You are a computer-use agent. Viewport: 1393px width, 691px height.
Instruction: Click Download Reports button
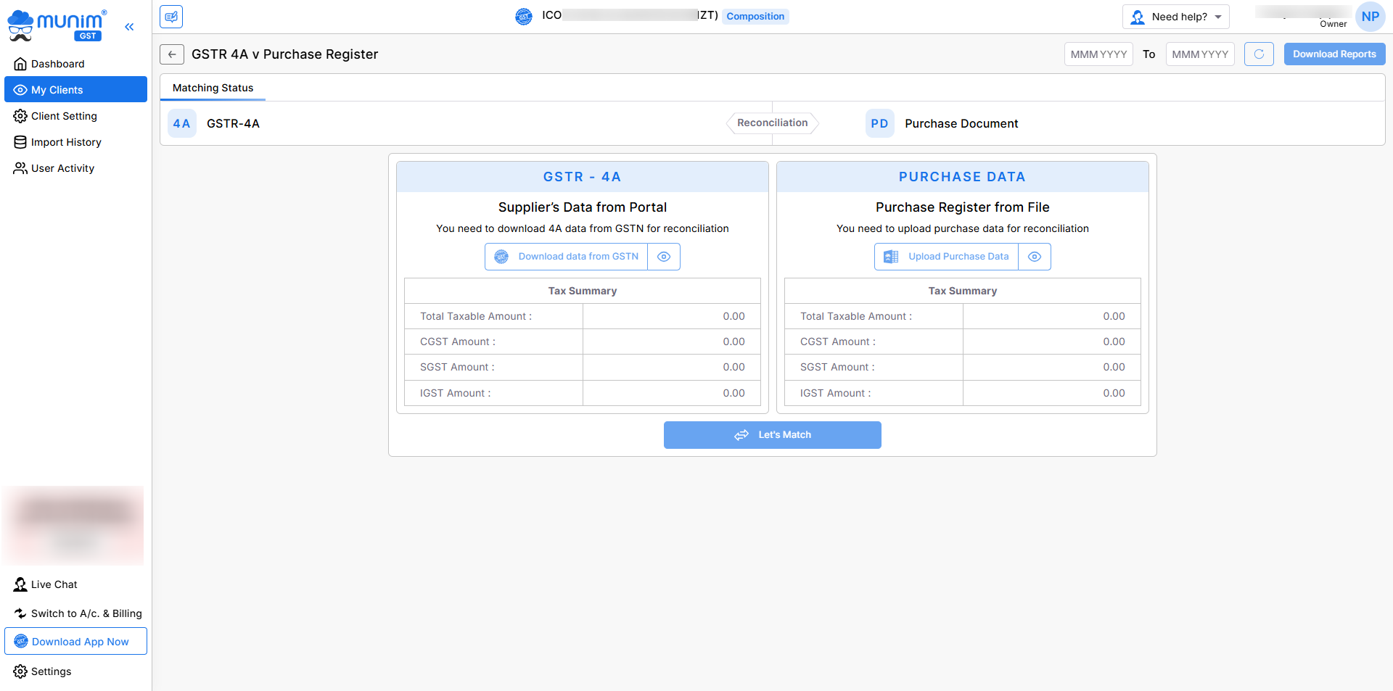(1334, 54)
